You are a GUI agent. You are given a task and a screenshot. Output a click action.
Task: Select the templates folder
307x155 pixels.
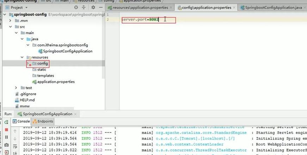45,75
